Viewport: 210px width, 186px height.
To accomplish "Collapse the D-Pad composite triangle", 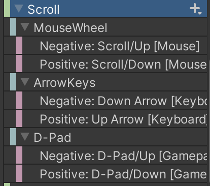I will (x=25, y=137).
